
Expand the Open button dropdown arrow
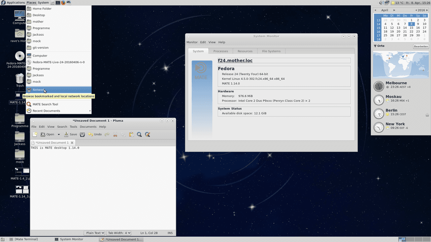(x=59, y=134)
